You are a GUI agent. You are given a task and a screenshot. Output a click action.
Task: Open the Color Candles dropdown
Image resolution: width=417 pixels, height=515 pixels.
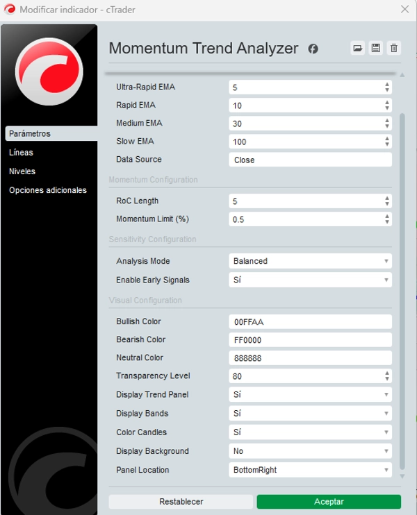point(310,432)
